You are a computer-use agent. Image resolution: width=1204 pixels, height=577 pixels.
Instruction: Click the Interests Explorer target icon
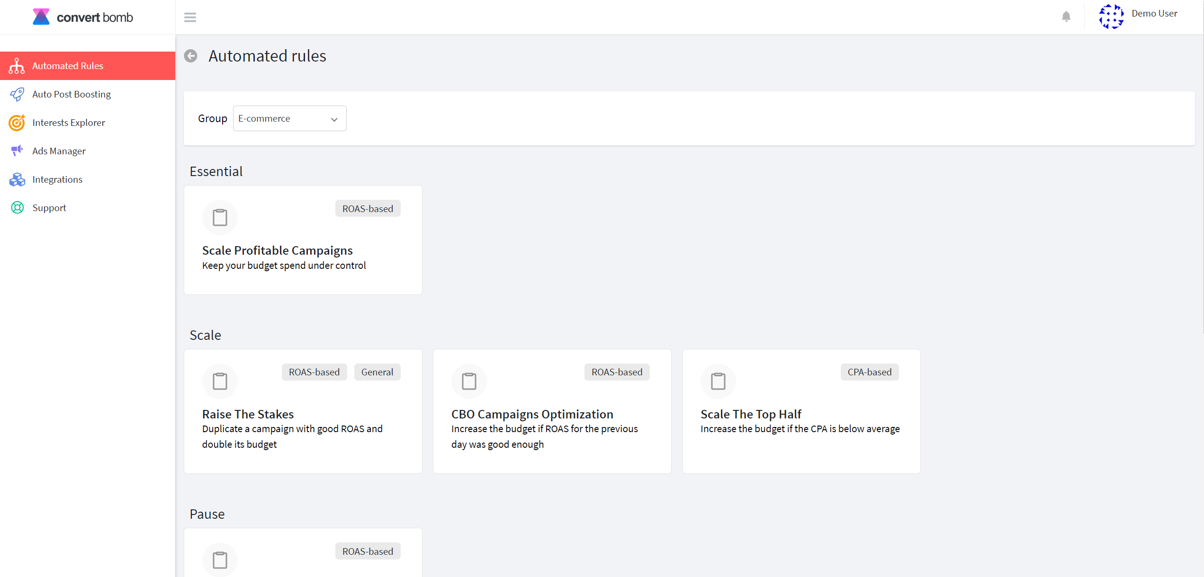coord(17,123)
